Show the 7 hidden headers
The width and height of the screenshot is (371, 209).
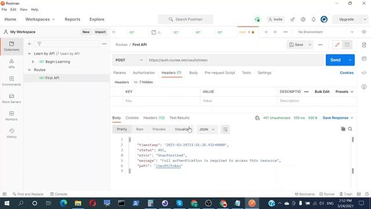[144, 82]
